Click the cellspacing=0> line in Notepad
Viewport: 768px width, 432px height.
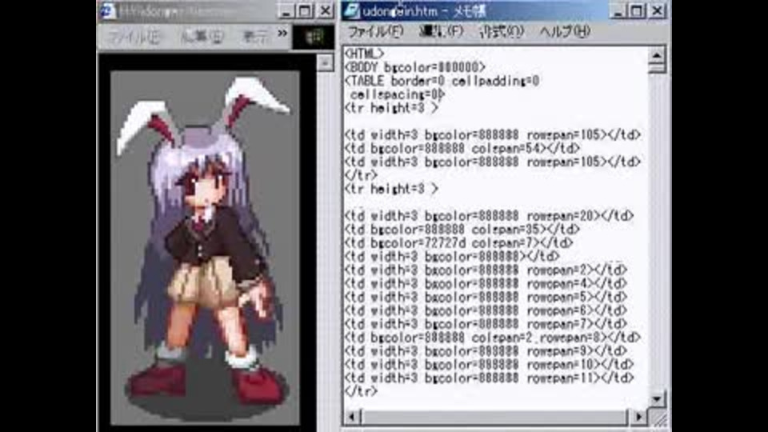point(398,94)
